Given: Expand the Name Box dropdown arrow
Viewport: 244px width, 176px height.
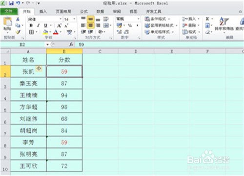Looking at the screenshot, I should click(x=47, y=44).
